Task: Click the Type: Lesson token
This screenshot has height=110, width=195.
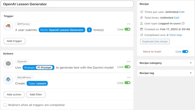Action: tap(37, 83)
